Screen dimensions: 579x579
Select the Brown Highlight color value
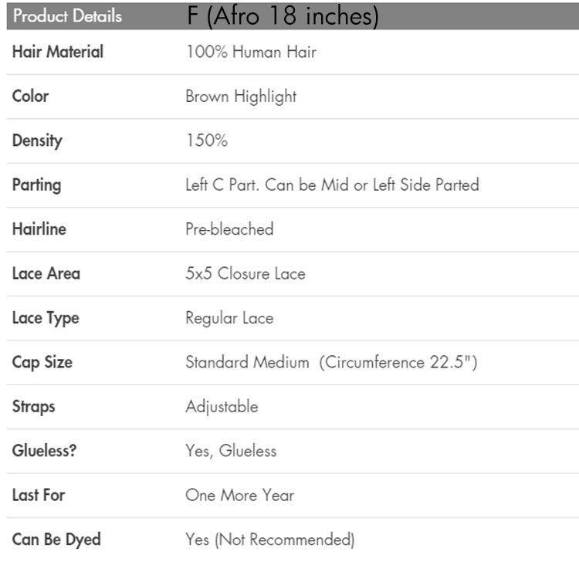tap(241, 96)
